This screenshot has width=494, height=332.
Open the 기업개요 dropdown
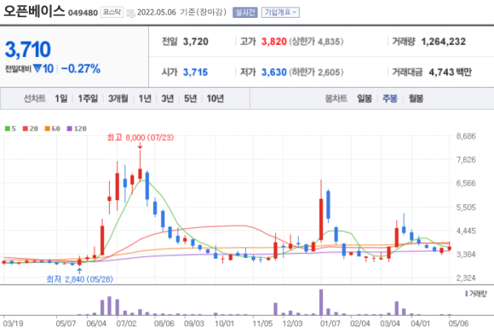coord(280,12)
